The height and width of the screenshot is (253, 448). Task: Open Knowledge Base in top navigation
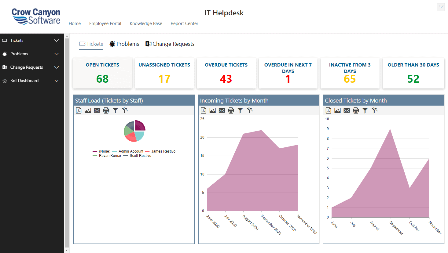146,23
